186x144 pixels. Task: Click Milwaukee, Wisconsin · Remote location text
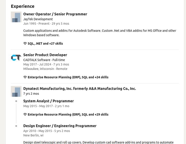point(45,69)
